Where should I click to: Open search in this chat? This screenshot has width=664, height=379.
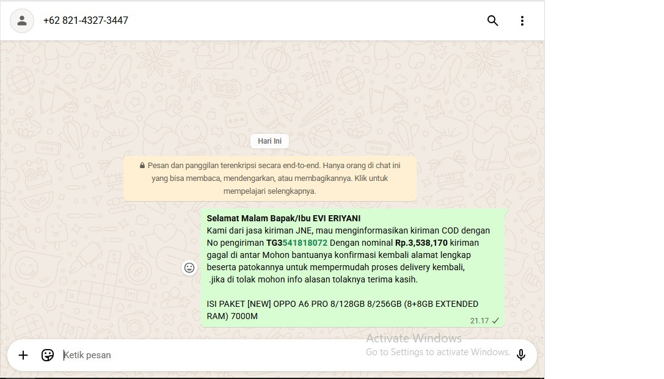492,20
